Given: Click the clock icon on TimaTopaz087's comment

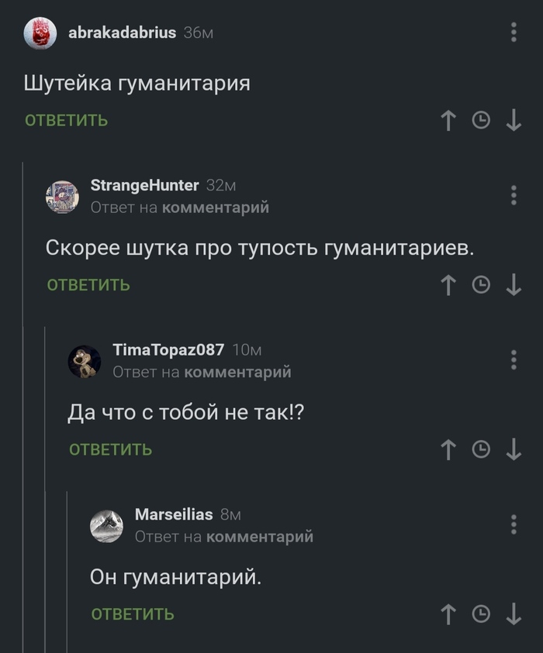Looking at the screenshot, I should pos(481,449).
